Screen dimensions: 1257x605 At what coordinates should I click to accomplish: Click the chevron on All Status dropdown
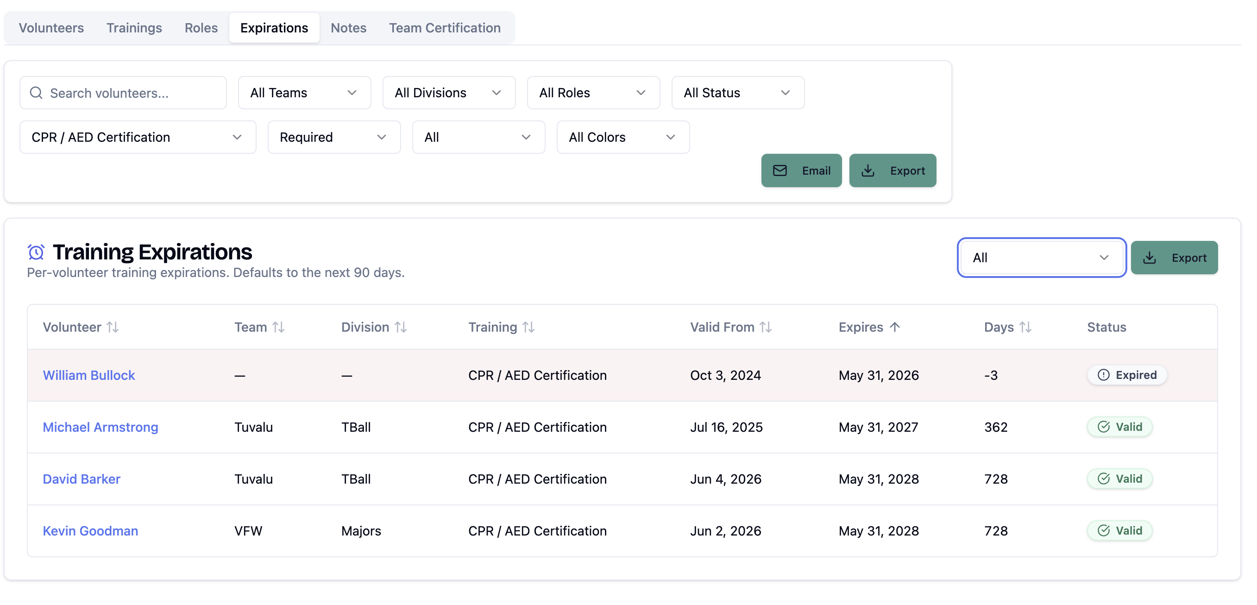[785, 93]
